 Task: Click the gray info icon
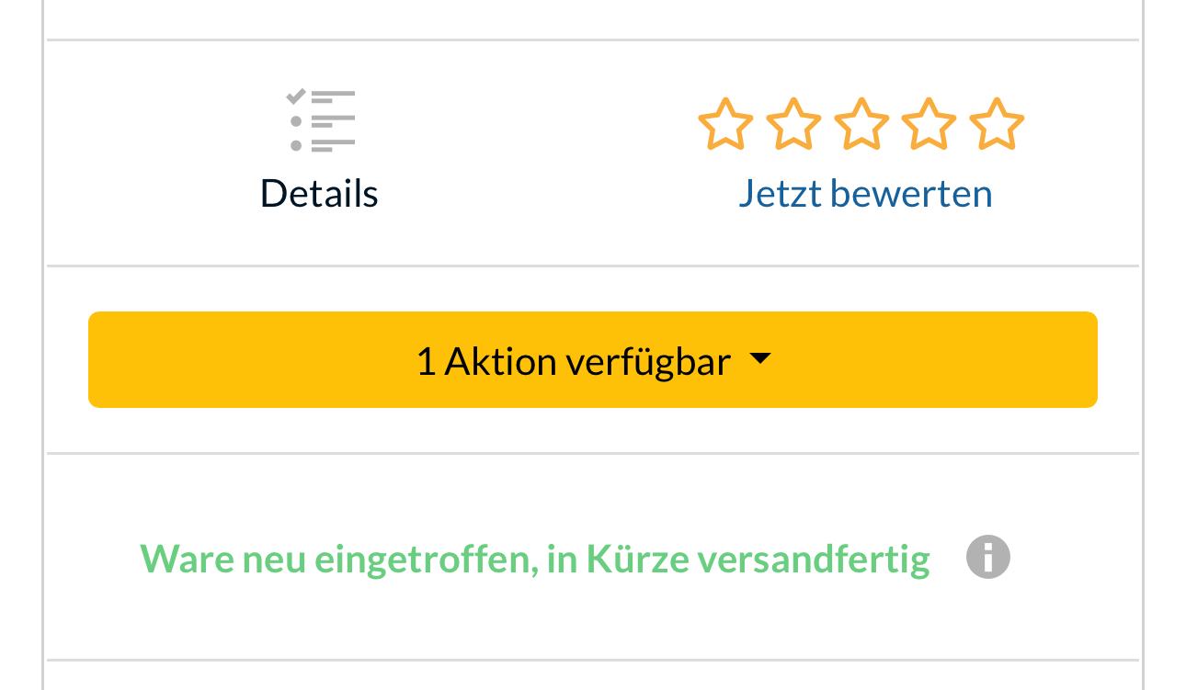988,557
